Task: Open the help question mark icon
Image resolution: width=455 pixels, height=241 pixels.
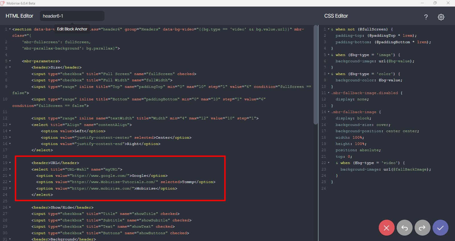Action: pos(426,17)
